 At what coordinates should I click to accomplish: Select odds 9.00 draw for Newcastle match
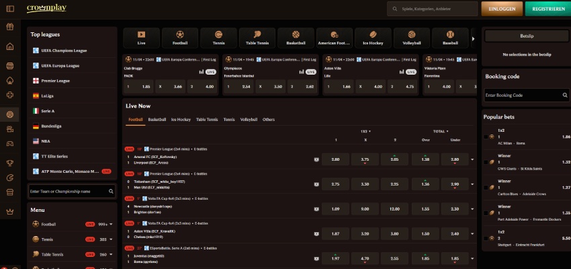pos(365,209)
